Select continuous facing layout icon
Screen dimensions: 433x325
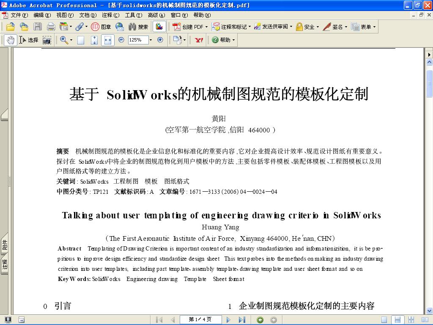(411, 320)
